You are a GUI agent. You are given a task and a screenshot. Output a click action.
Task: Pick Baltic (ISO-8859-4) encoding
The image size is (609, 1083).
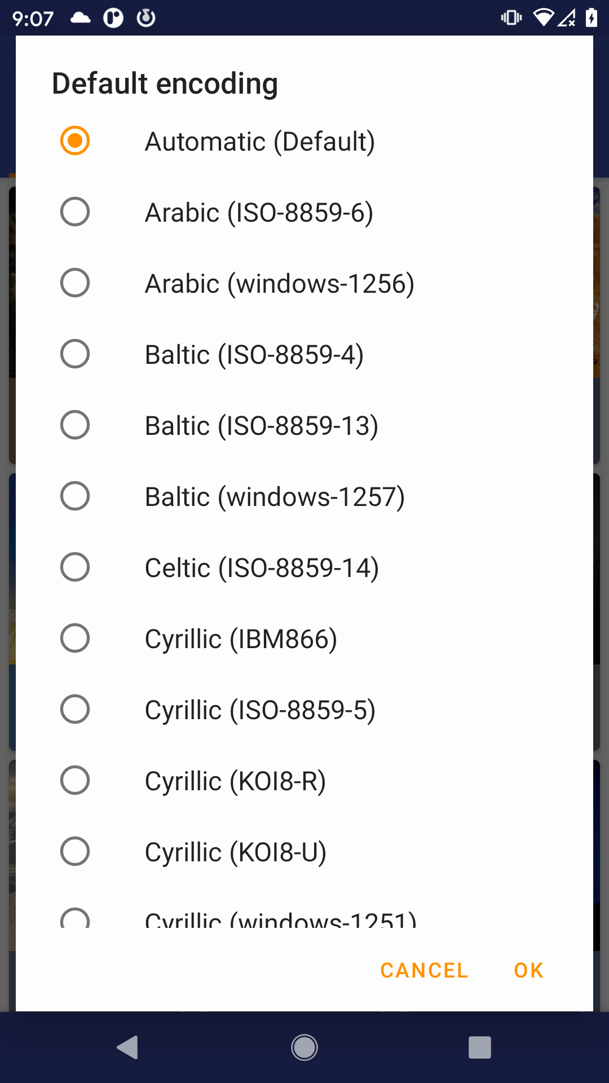[x=75, y=354]
